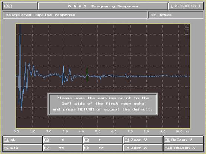This screenshot has width=206, height=154.
Task: Click the info icon beside the date
Action: tap(171, 6)
